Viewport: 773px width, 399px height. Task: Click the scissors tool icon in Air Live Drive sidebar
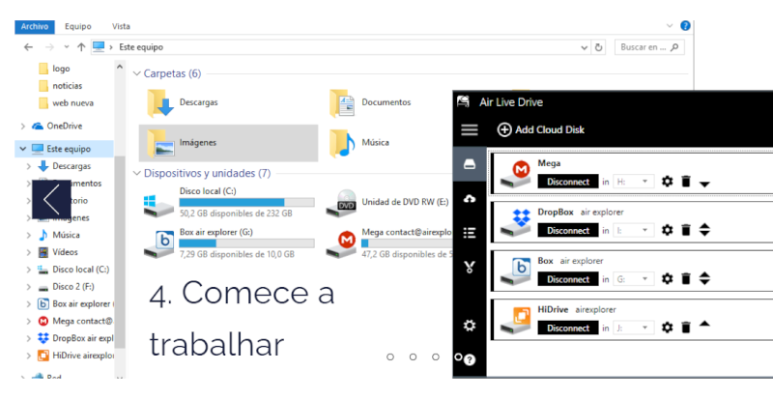pyautogui.click(x=470, y=267)
